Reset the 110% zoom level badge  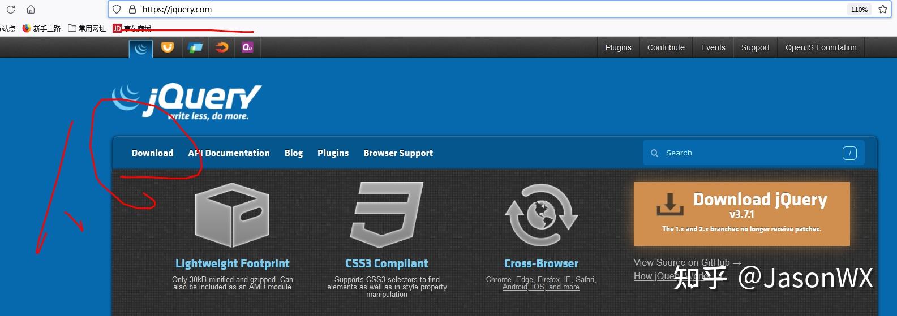859,10
